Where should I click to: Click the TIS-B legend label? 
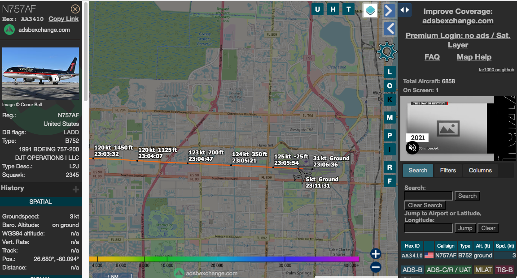[x=504, y=270]
